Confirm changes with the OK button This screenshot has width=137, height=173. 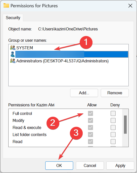pyautogui.click(x=59, y=165)
